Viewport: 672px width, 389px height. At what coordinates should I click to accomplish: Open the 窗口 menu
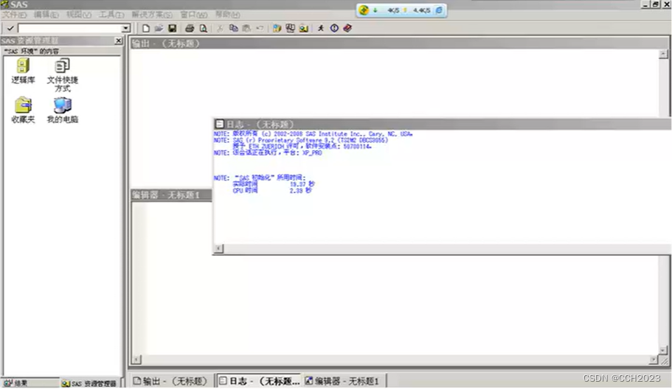pyautogui.click(x=194, y=15)
